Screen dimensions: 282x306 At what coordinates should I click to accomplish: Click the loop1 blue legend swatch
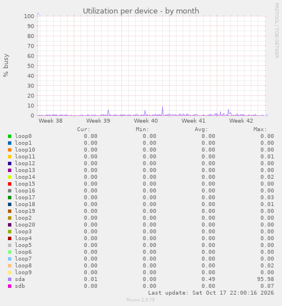[x=10, y=143]
